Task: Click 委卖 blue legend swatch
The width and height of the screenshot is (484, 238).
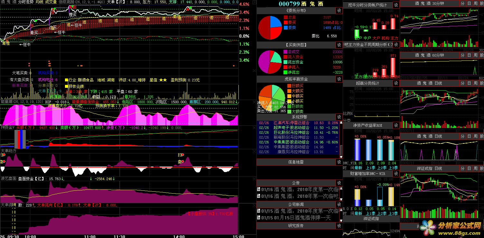Action: [x=285, y=28]
